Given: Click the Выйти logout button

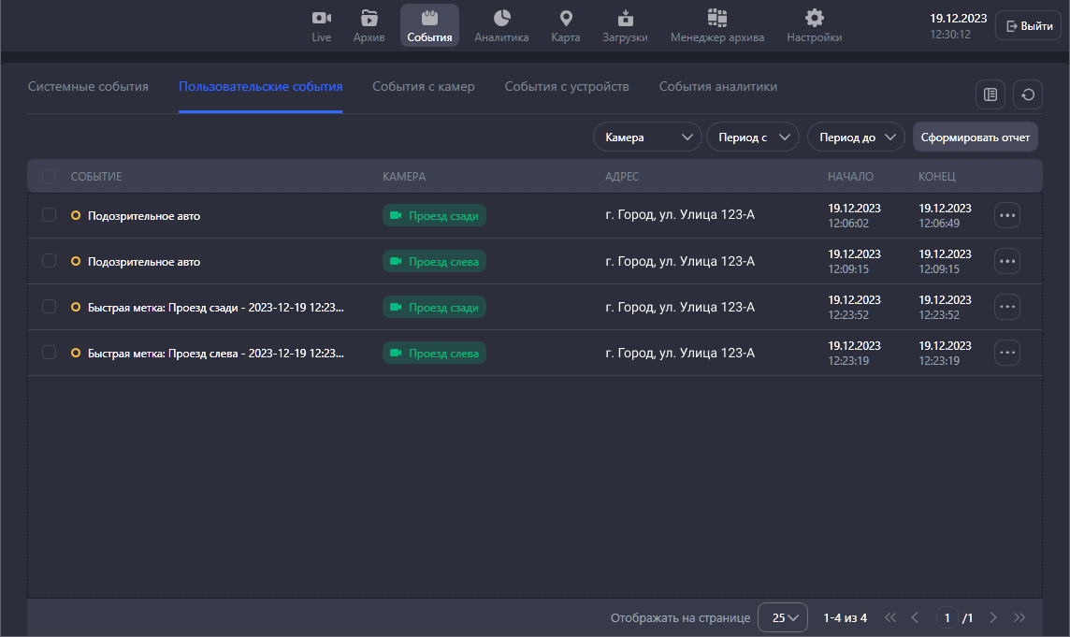Looking at the screenshot, I should coord(1028,26).
